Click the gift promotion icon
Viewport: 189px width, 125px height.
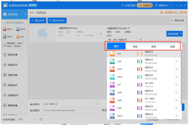(x=162, y=12)
